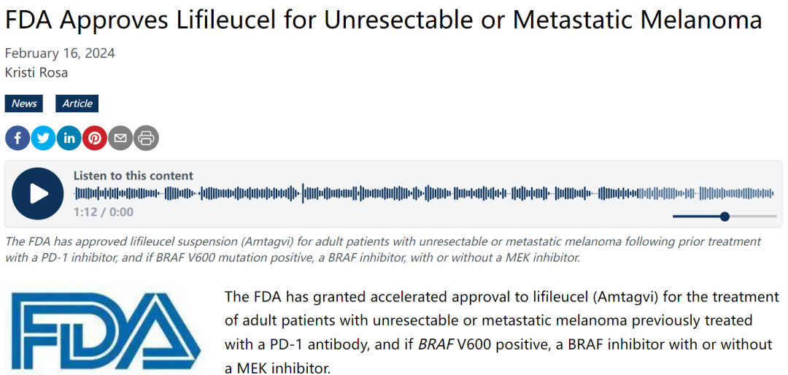Screen dimensions: 788x375
Task: Click the end of the audio waveform
Action: click(x=772, y=193)
